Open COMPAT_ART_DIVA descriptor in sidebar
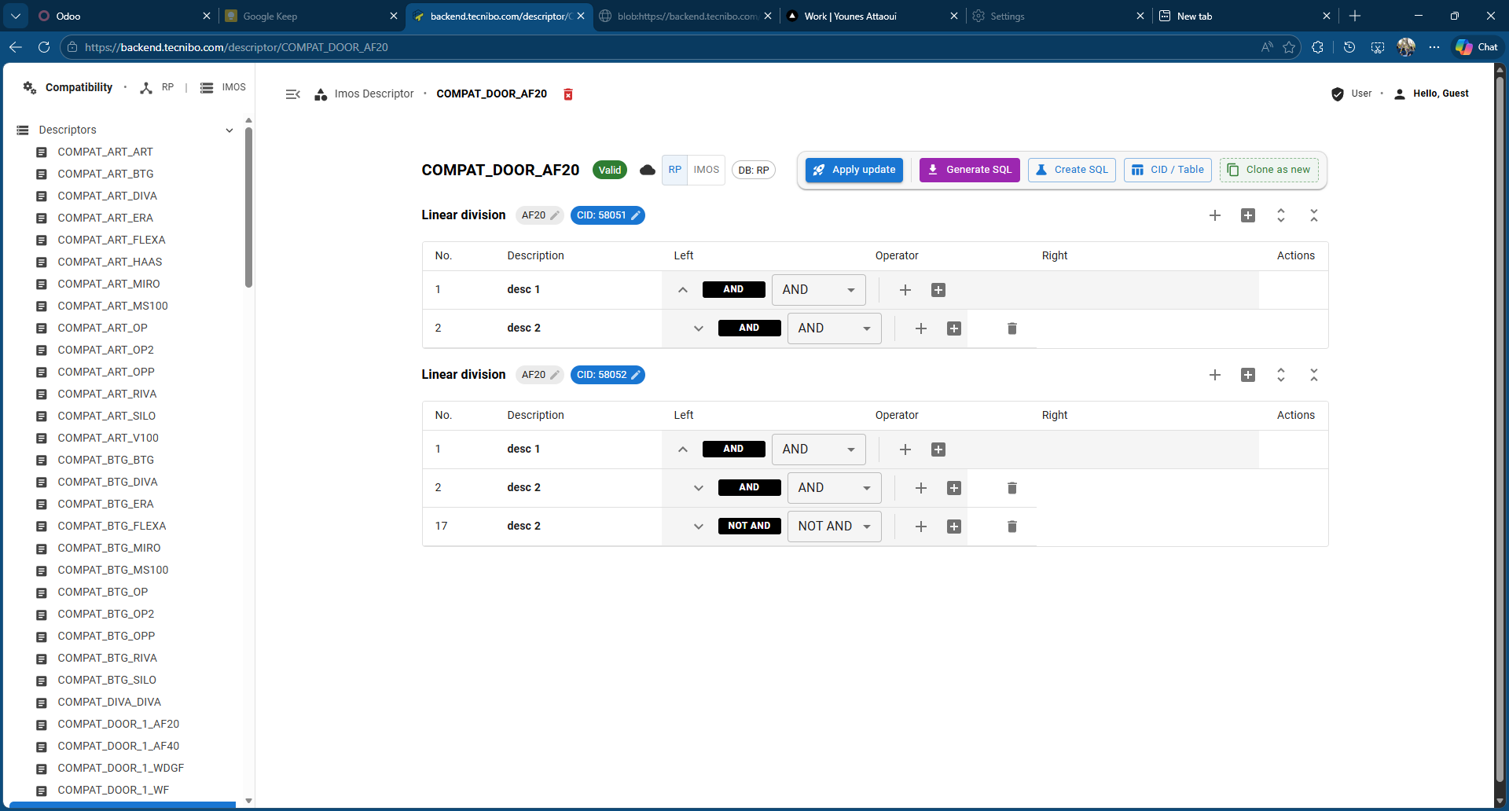The image size is (1509, 811). [107, 196]
